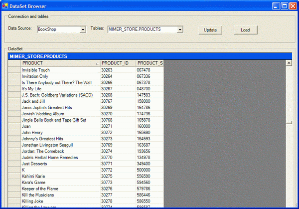The image size is (299, 209).
Task: Select the 'K' product cell
Action: (60, 170)
